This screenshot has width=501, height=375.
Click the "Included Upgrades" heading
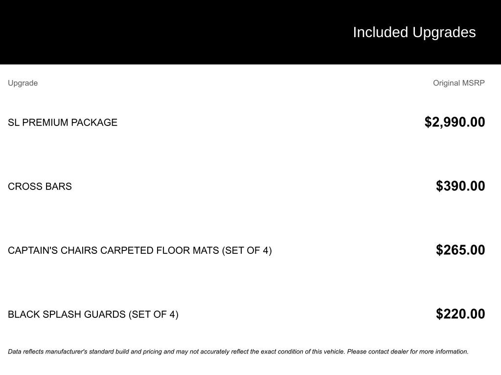point(414,32)
